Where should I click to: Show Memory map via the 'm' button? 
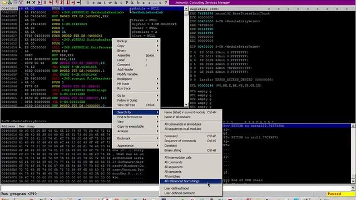pyautogui.click(x=99, y=2)
